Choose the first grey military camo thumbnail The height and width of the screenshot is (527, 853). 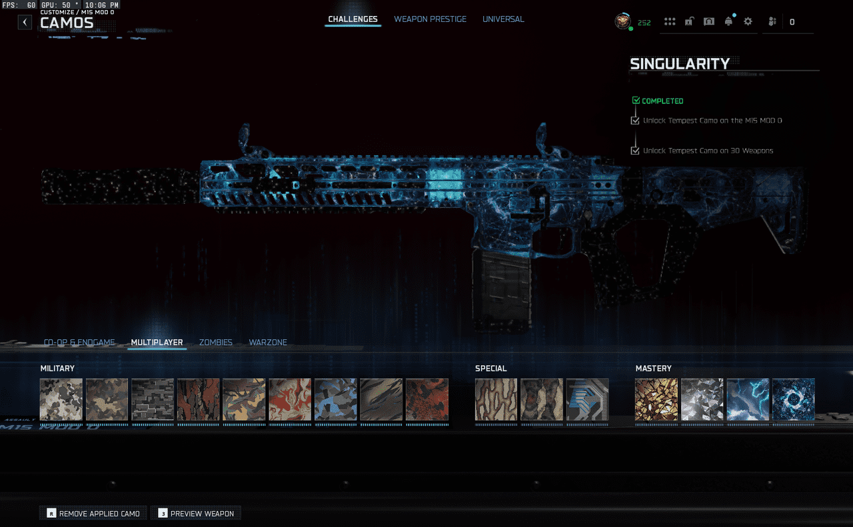[61, 400]
